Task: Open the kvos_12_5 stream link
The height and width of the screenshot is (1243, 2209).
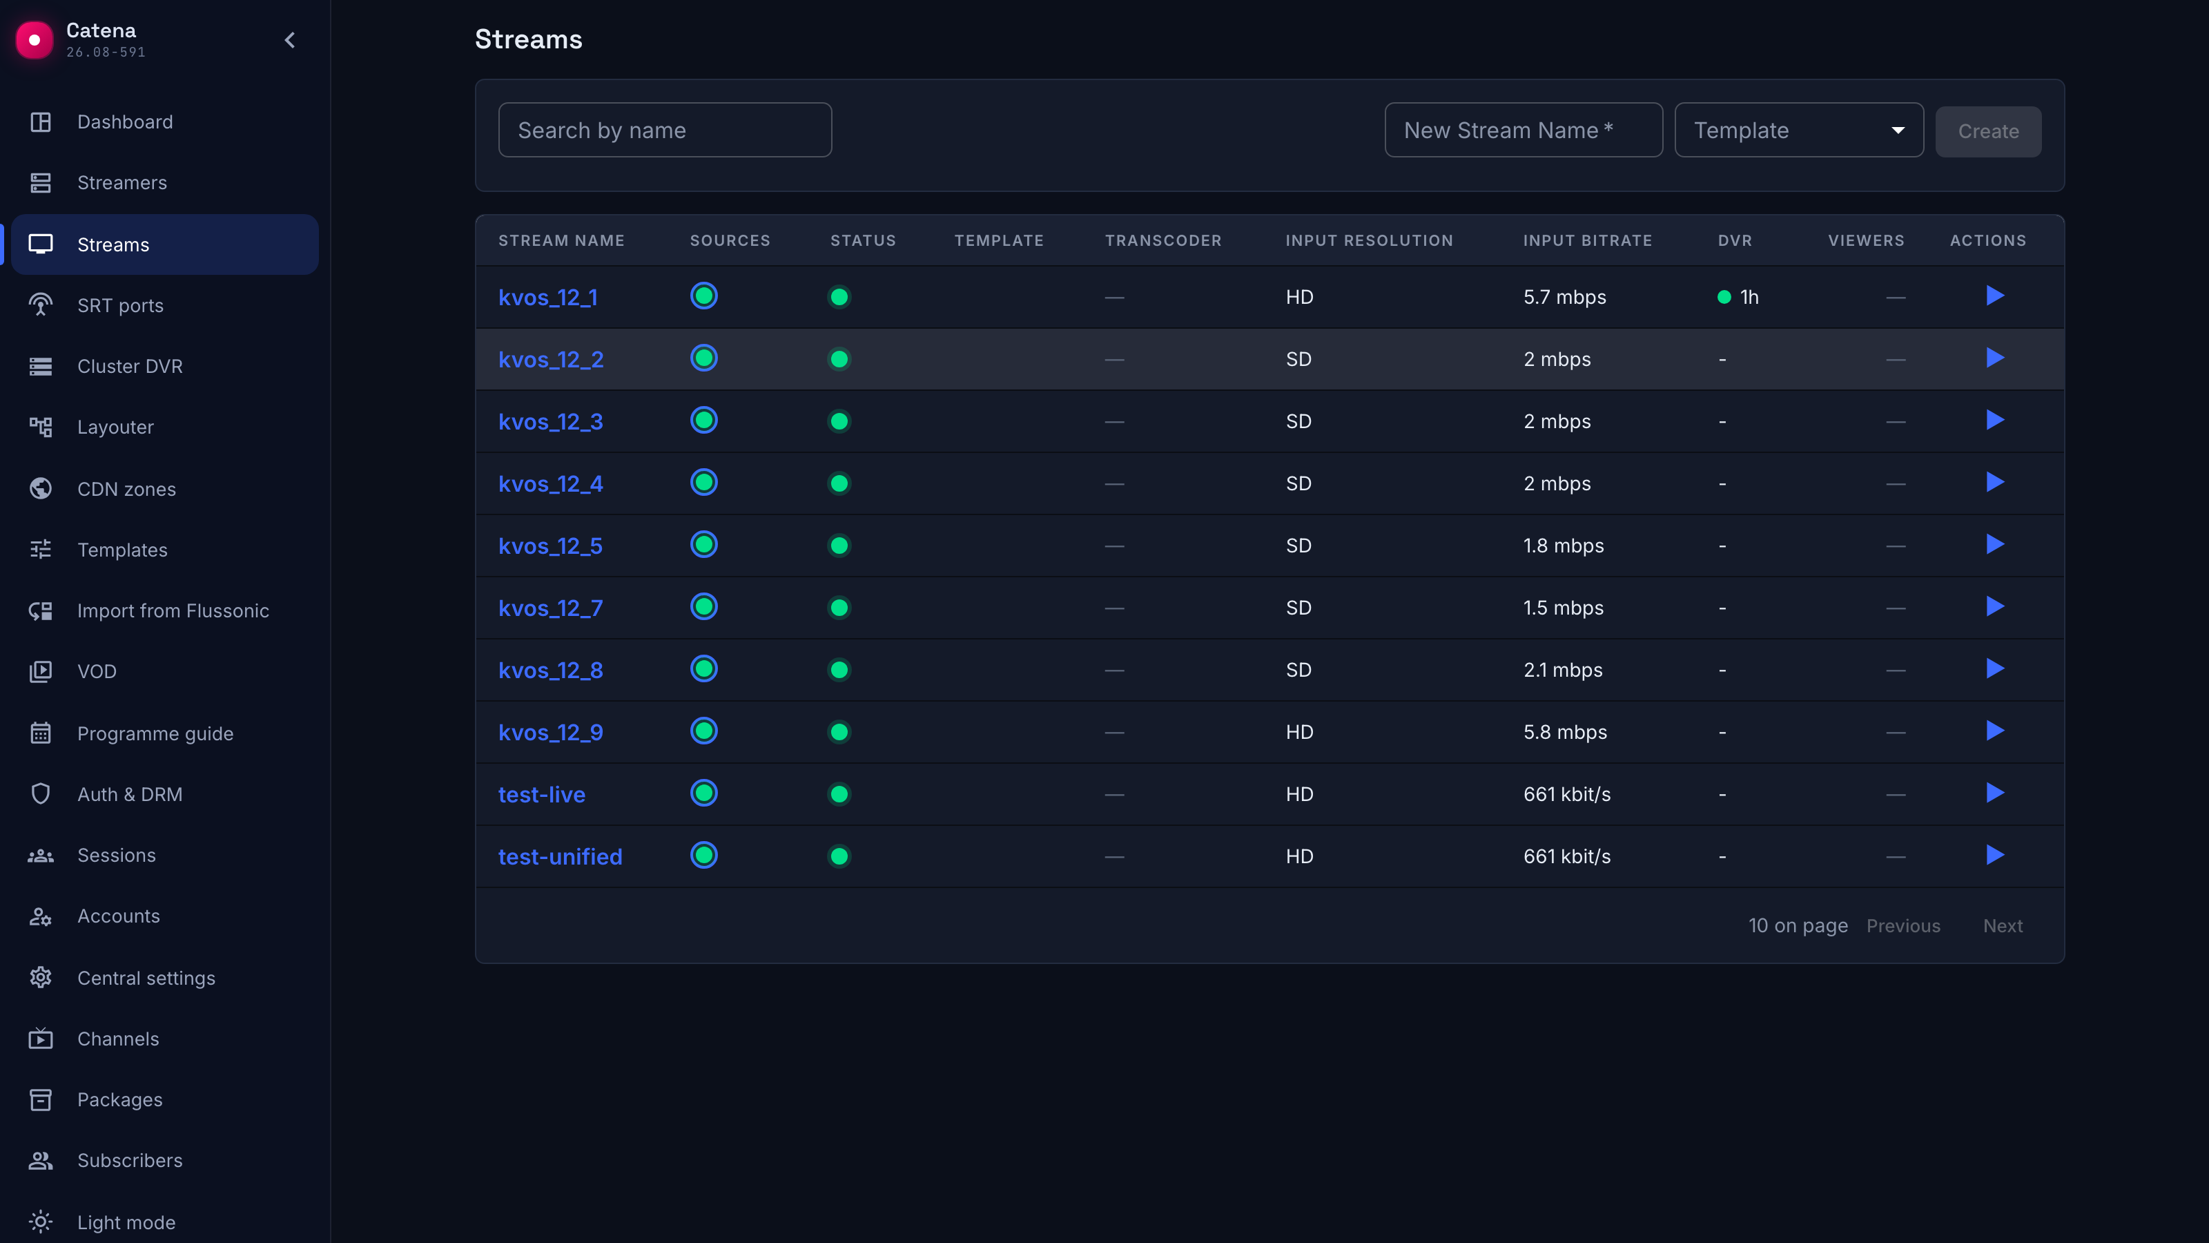Action: (551, 546)
